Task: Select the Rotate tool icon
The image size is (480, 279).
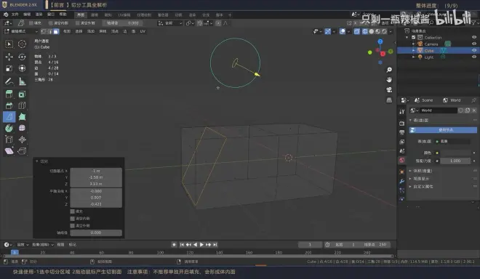Action: click(x=22, y=57)
